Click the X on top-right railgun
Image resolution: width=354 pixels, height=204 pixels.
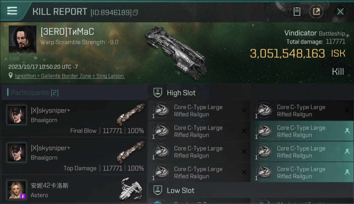pos(347,110)
